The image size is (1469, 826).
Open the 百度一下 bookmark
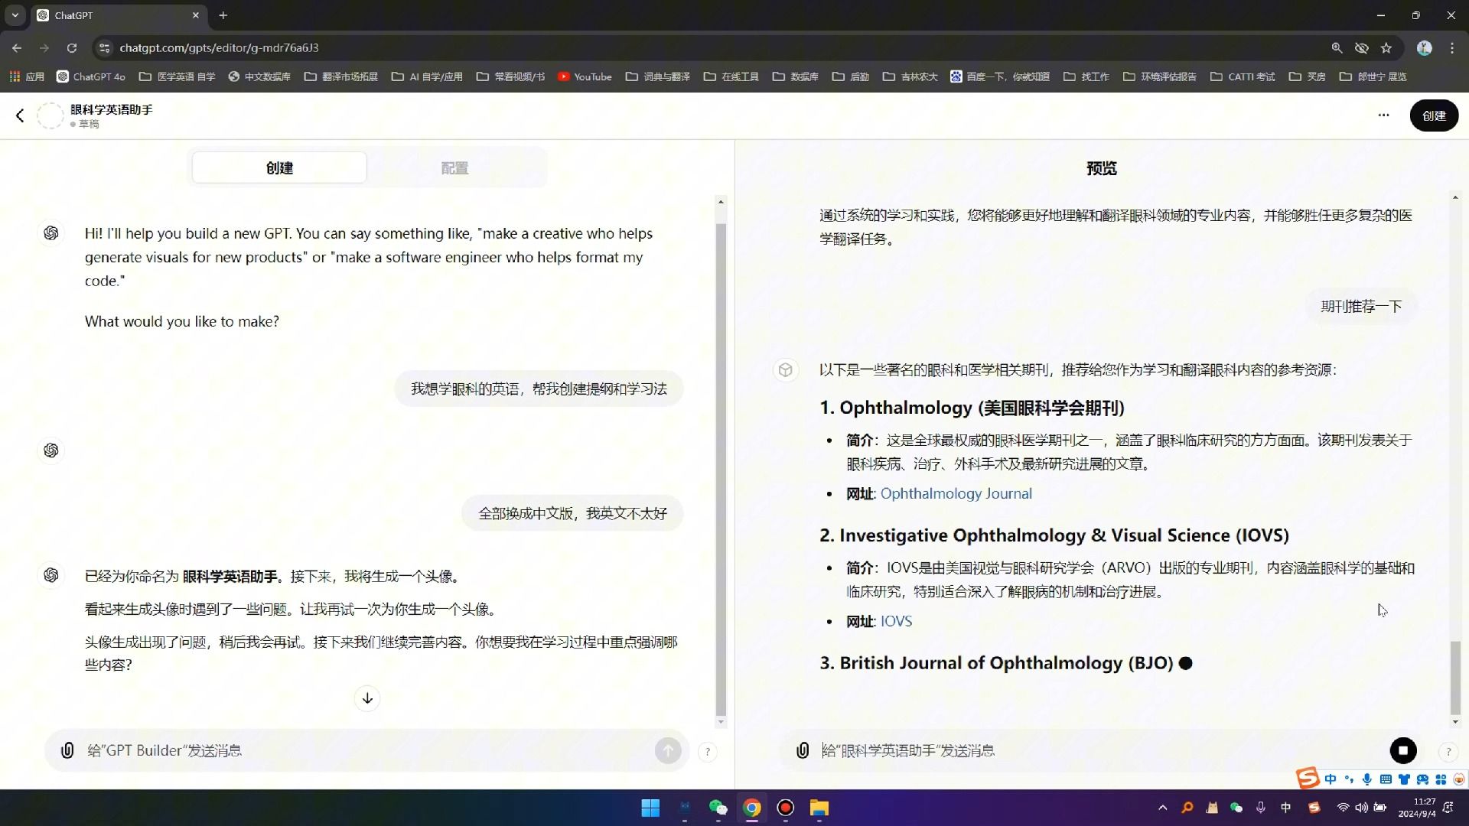pos(1000,76)
